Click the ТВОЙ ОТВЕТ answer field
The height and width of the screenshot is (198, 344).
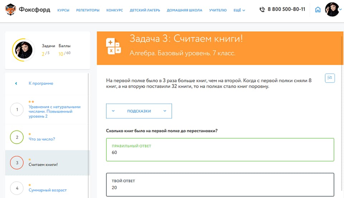(x=220, y=185)
